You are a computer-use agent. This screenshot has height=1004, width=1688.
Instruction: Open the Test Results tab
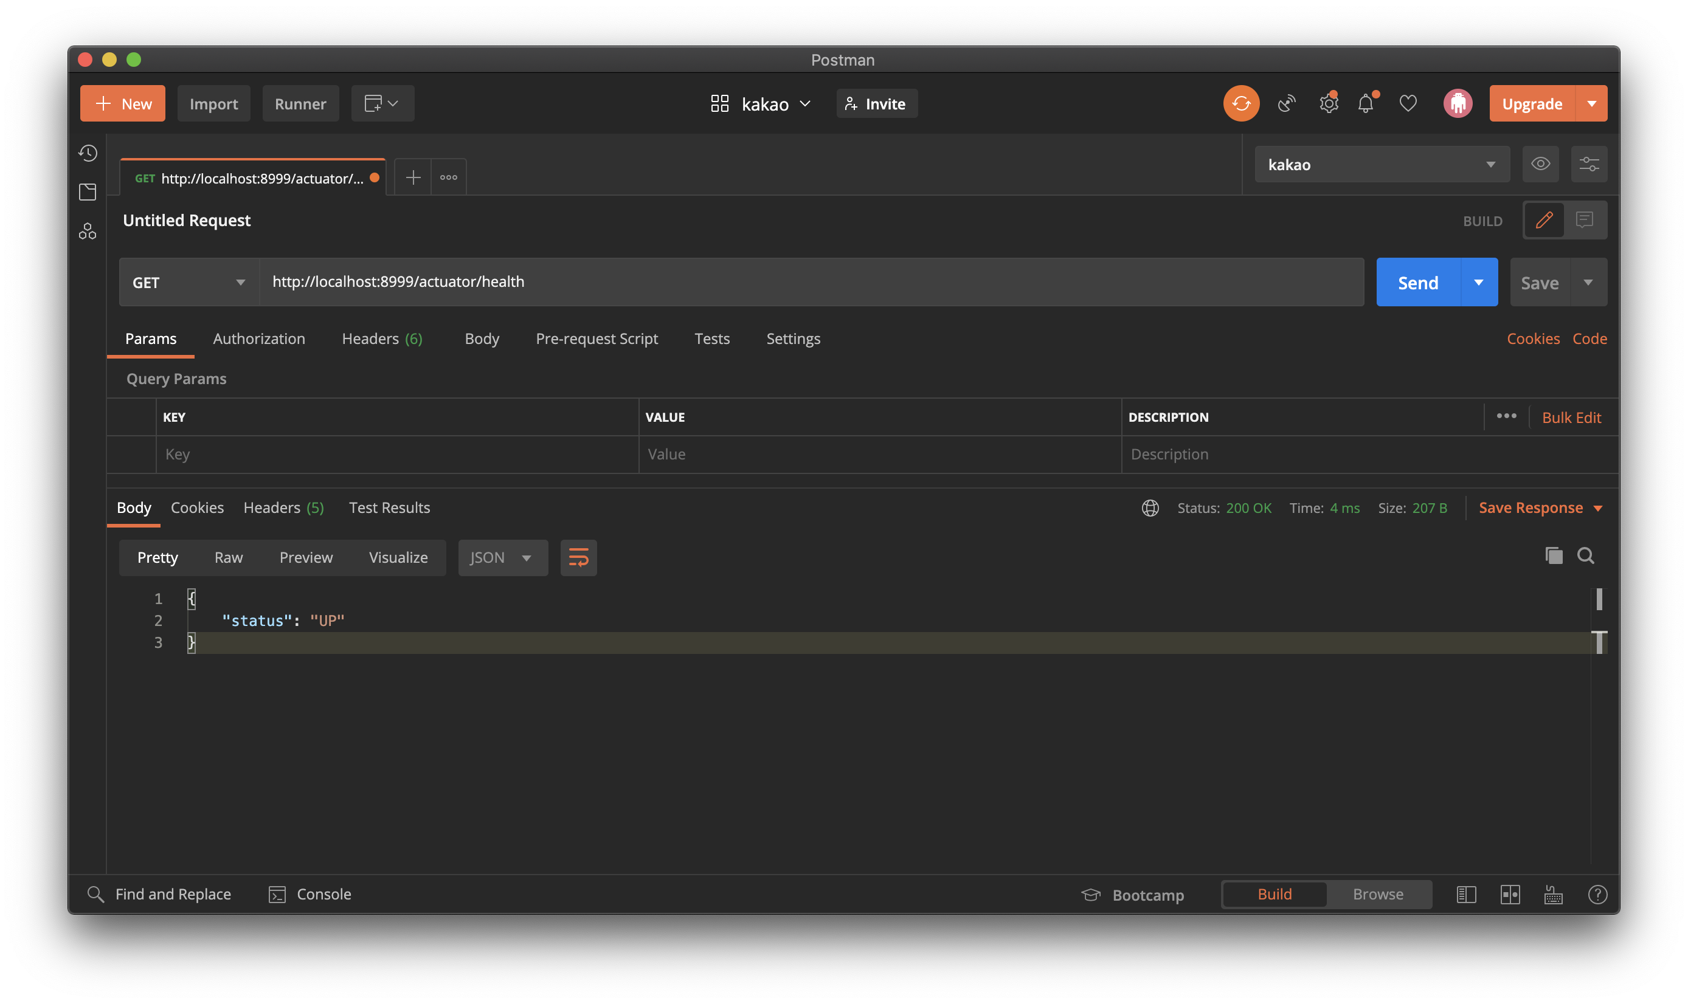(x=389, y=507)
